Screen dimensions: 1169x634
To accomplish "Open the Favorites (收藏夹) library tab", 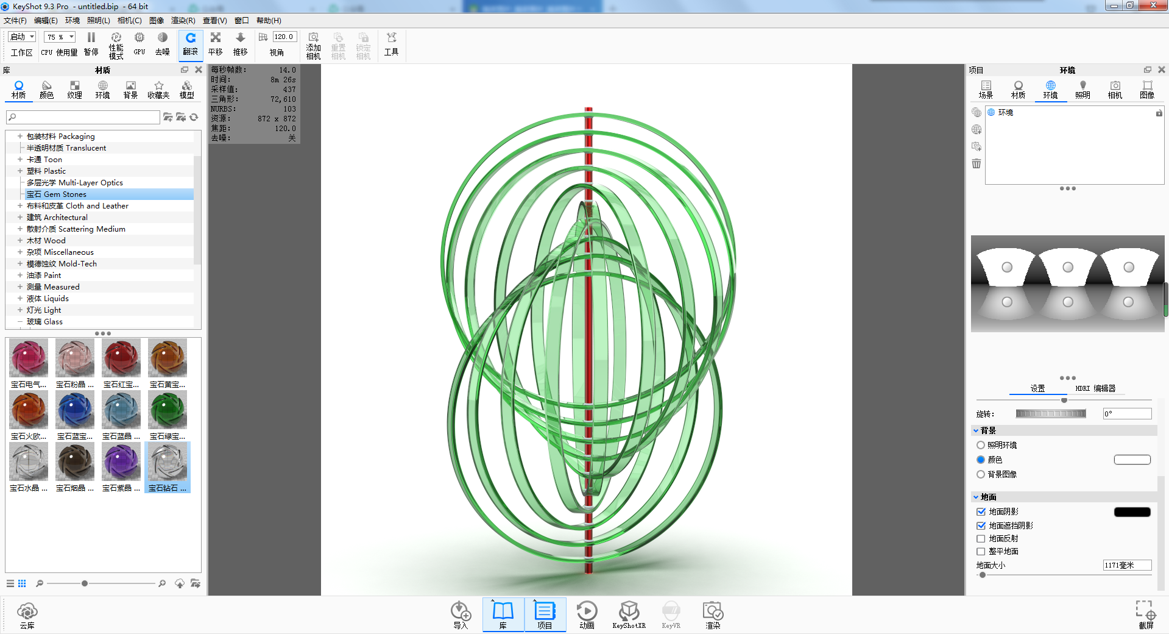I will tap(158, 90).
